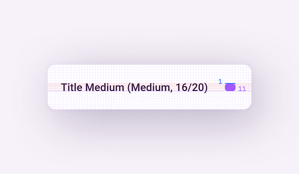The width and height of the screenshot is (299, 174).
Task: Select the purple number 11 annotation
Action: (x=242, y=89)
